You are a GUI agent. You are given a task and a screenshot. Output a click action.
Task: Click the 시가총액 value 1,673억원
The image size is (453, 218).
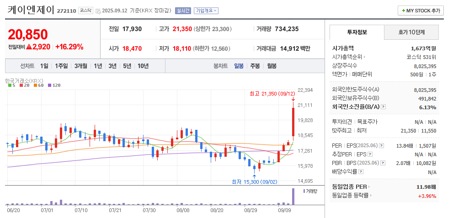pyautogui.click(x=424, y=48)
